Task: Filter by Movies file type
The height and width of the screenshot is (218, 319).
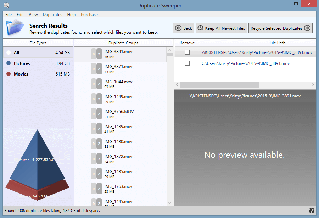Action: click(38, 74)
